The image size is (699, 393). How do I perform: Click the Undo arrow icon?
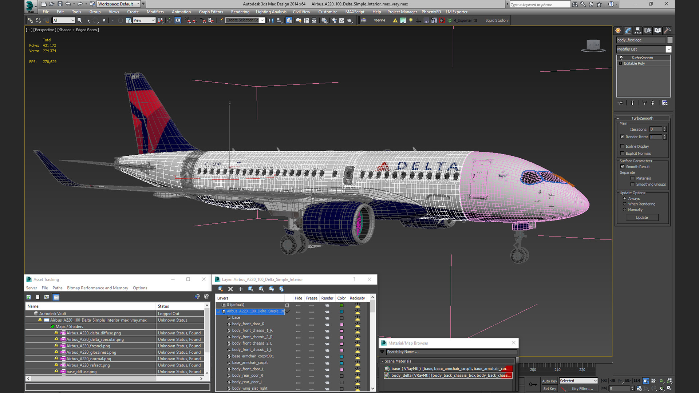pyautogui.click(x=68, y=4)
